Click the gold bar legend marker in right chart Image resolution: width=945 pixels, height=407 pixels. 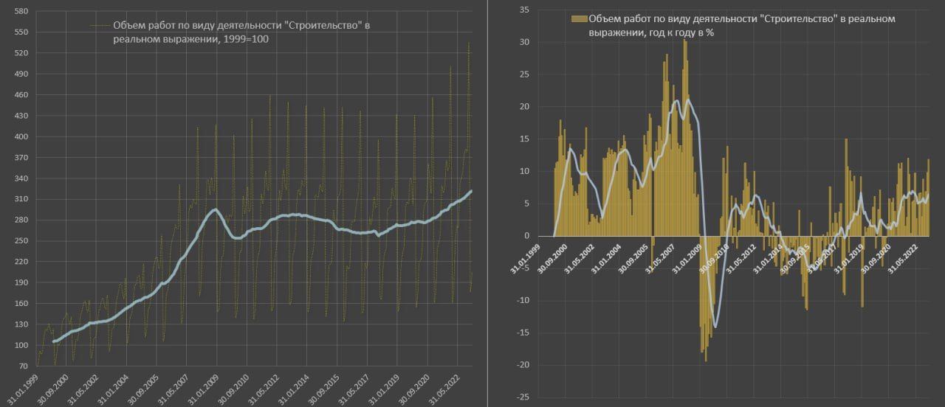coord(579,19)
